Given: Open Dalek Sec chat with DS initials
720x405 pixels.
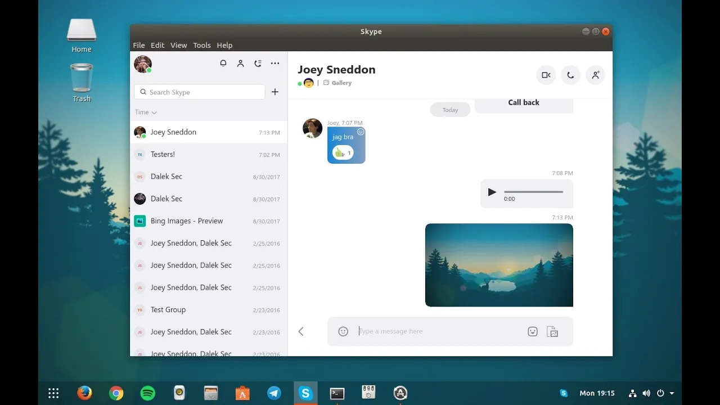Looking at the screenshot, I should point(209,177).
